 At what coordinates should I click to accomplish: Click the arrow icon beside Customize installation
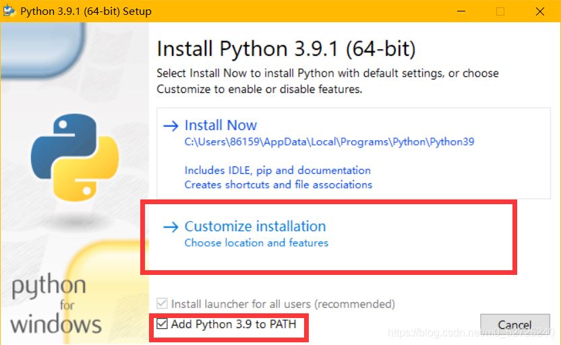pos(171,227)
